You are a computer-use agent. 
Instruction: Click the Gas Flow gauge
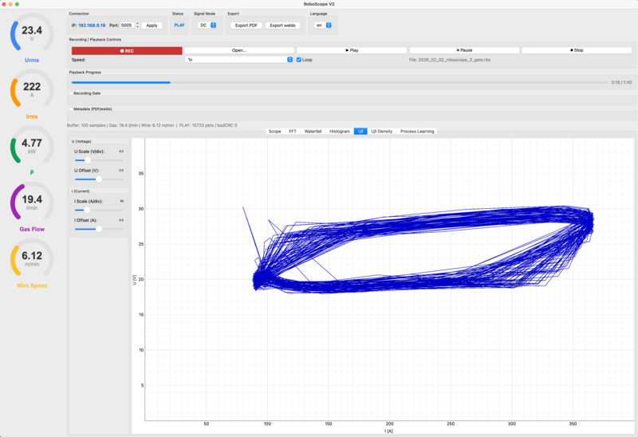32,205
